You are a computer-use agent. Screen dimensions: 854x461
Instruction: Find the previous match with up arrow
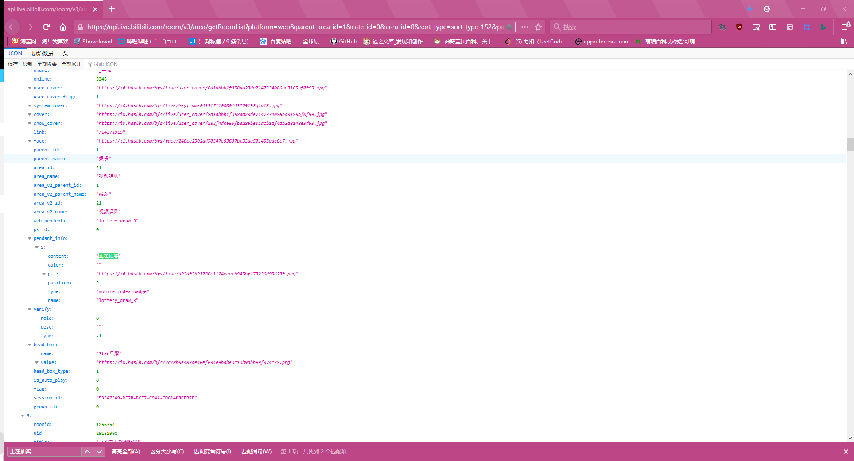pyautogui.click(x=87, y=452)
